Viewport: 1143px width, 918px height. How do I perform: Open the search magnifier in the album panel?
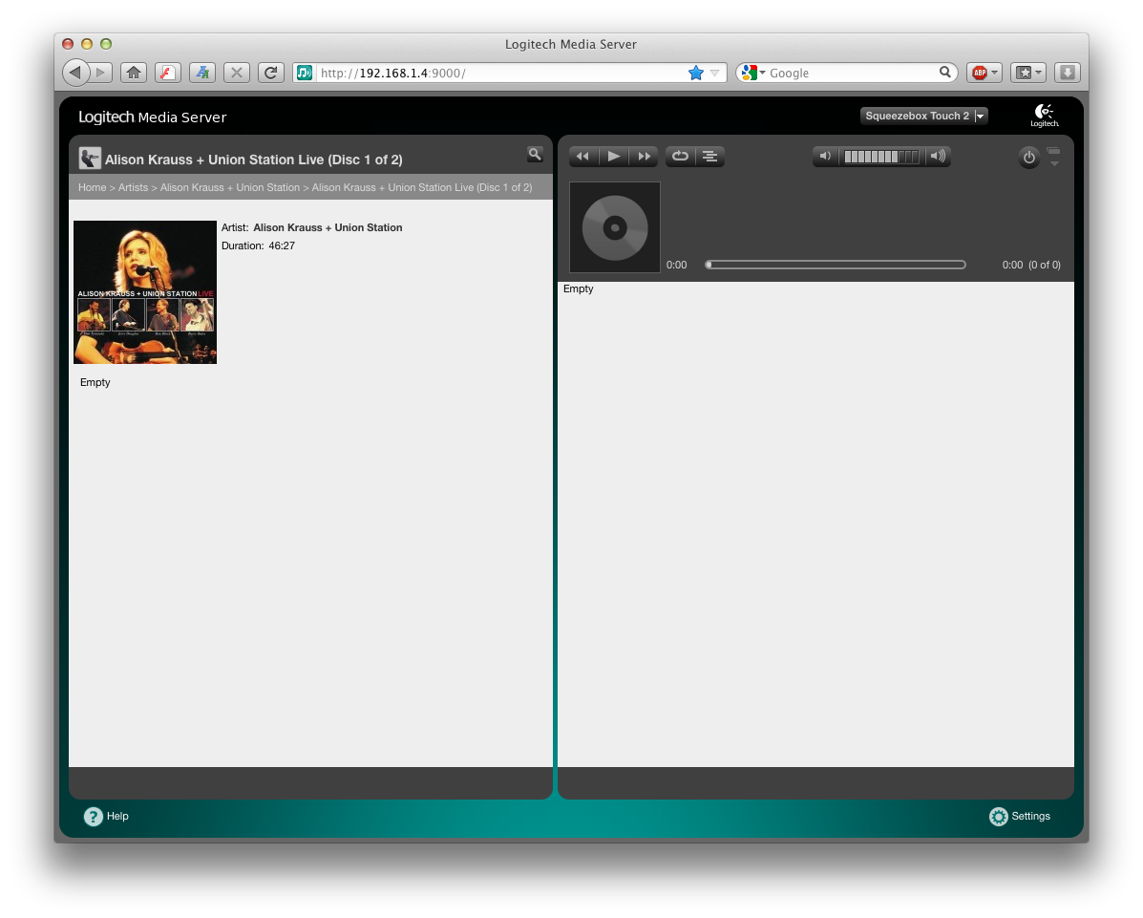535,154
